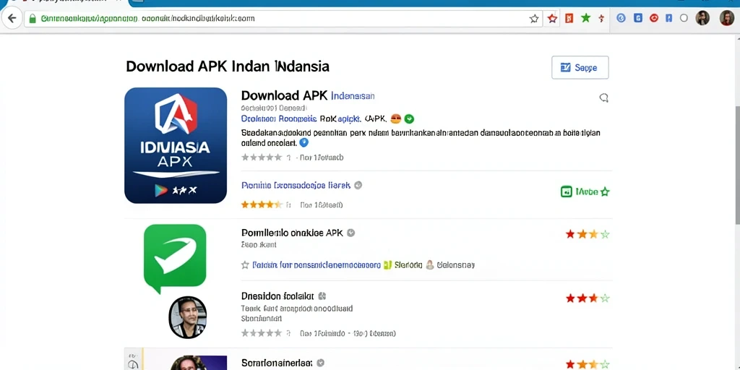Open the Pemitie Bxonsadoejoa liarek link
This screenshot has width=740, height=370.
point(296,186)
